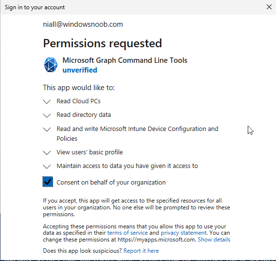Click Report it here link

click(x=141, y=251)
